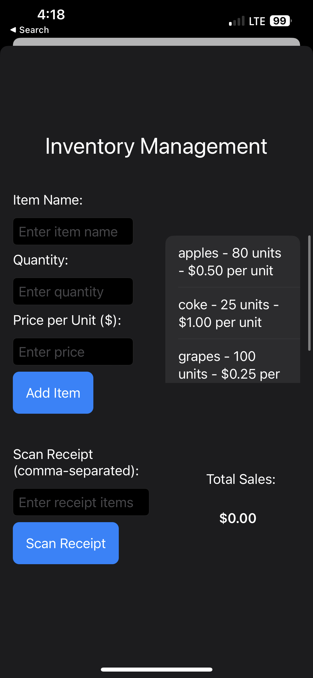313x678 pixels.
Task: Focus the Enter price field
Action: 73,352
